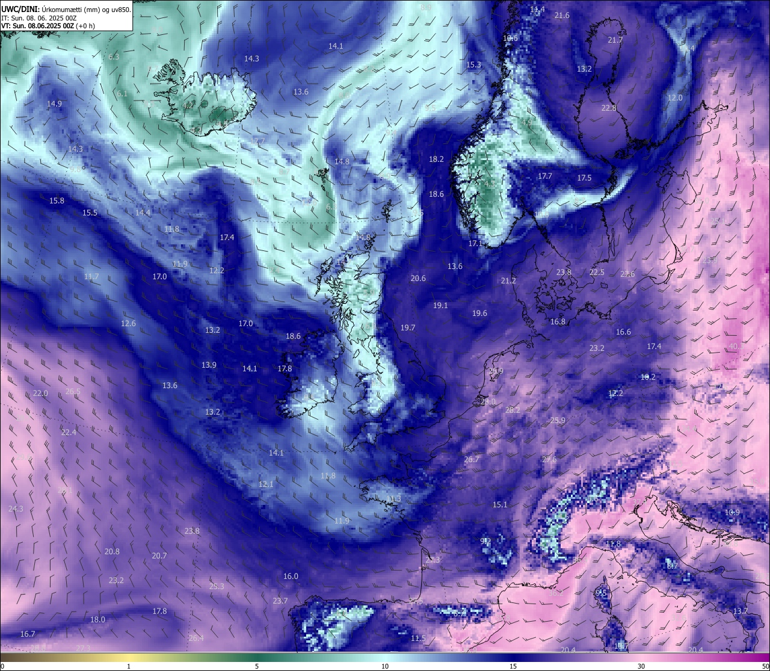
Task: Click the 15.8 value on the map
Action: (57, 200)
